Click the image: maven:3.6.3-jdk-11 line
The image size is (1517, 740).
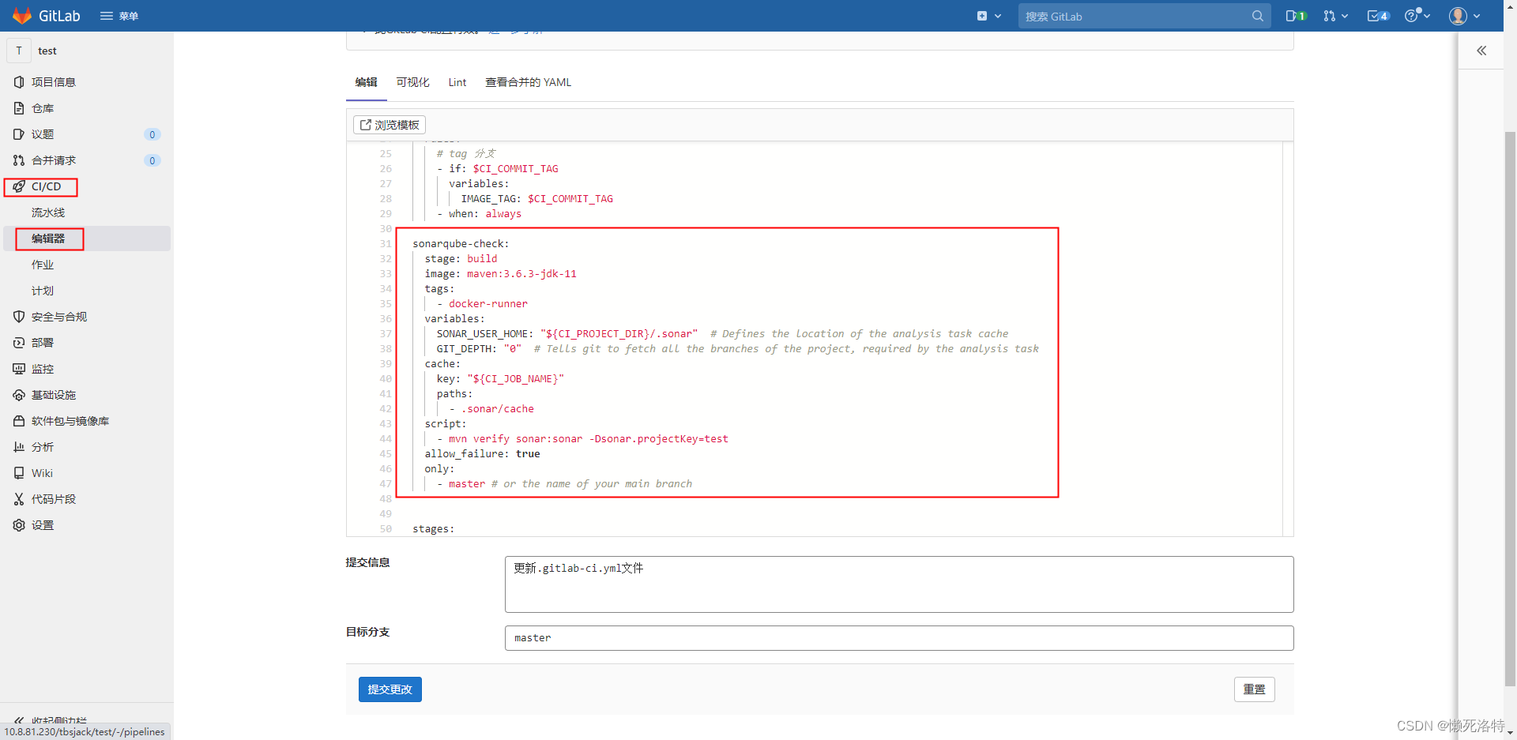pyautogui.click(x=501, y=274)
